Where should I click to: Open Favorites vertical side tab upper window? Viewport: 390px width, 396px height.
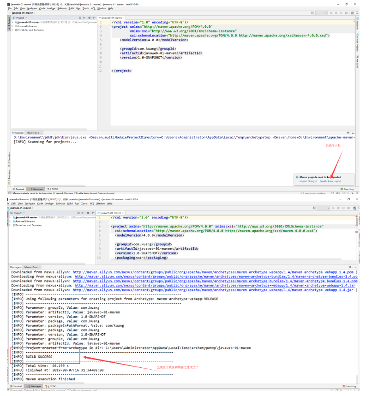pos(9,160)
